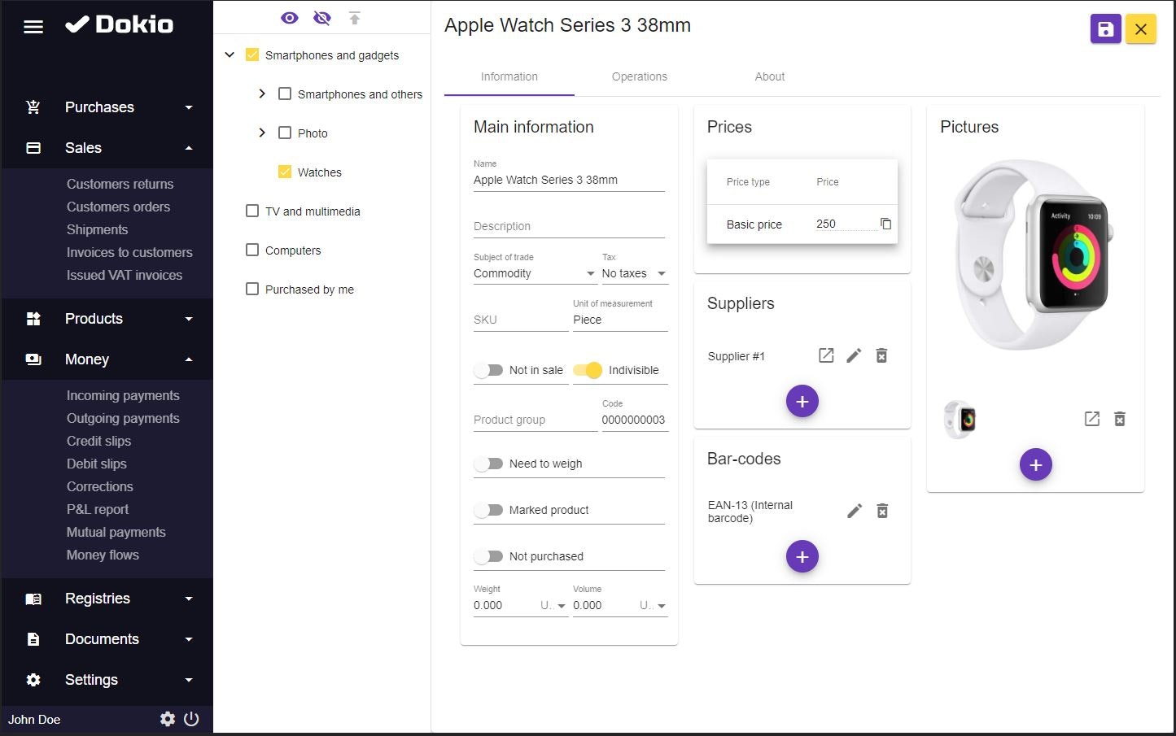Open Supplier #1 in new window
Screen dimensions: 1176x736
826,355
